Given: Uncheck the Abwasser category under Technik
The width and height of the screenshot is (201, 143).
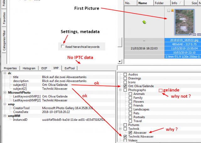Looking at the screenshot, I should tap(130, 133).
